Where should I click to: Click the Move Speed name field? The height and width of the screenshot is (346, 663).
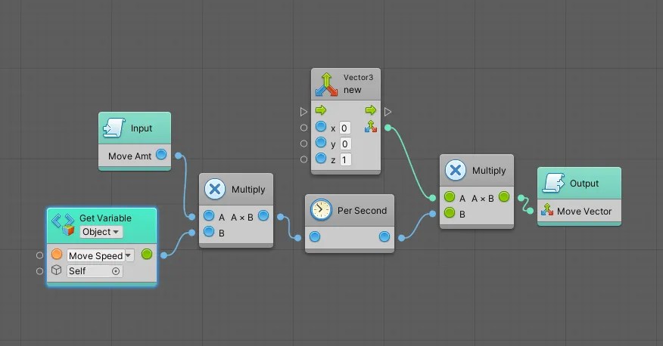95,255
